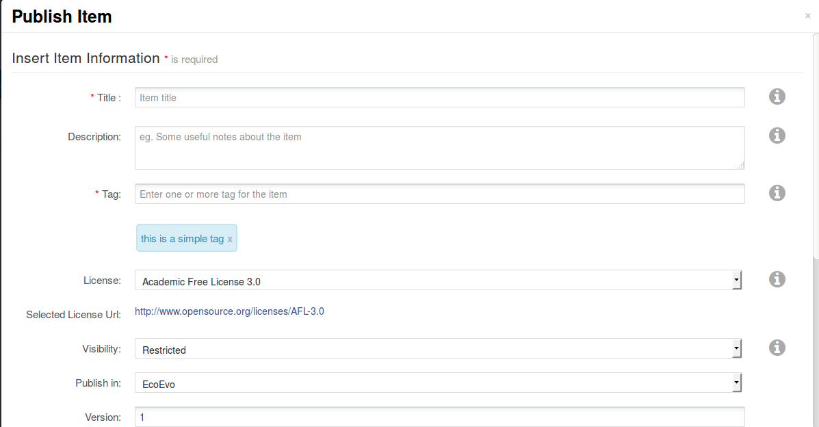This screenshot has width=819, height=427.
Task: Click the Tag entry input field
Action: coord(439,194)
